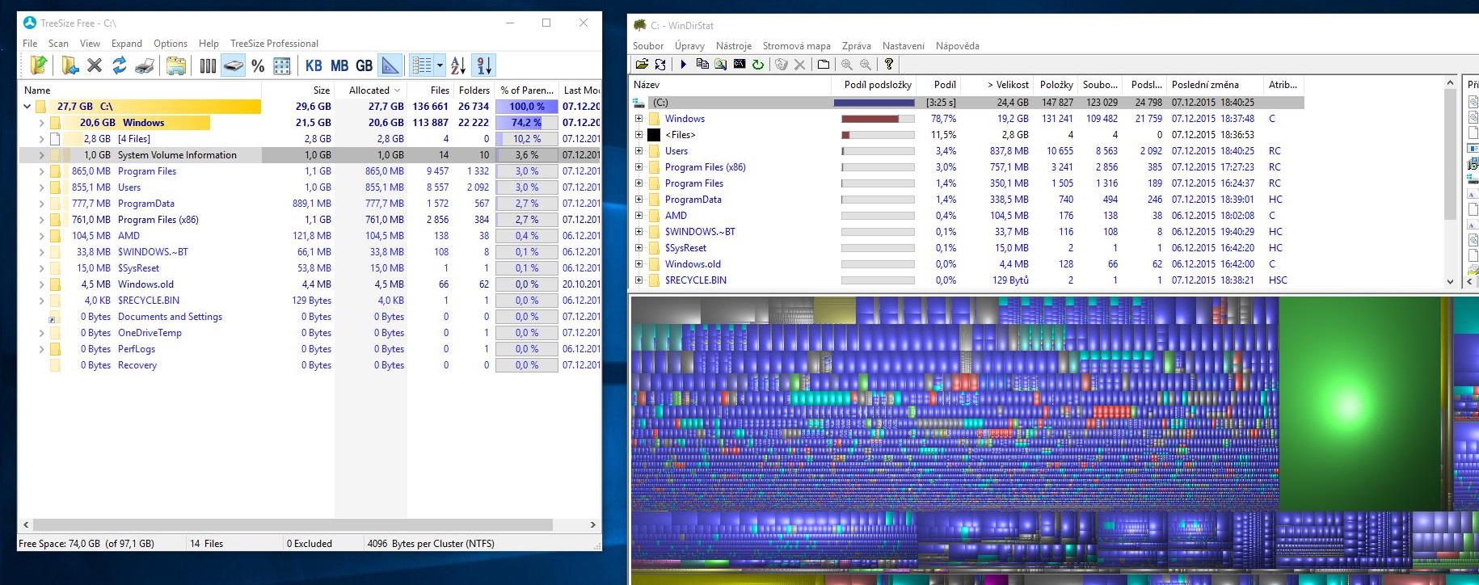This screenshot has width=1479, height=585.
Task: Sort by the Velikost column header
Action: [1010, 85]
